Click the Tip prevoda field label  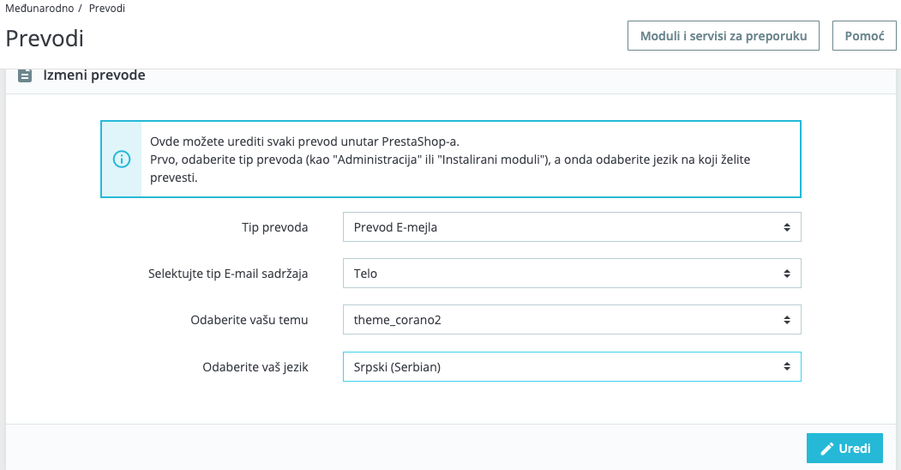click(274, 227)
